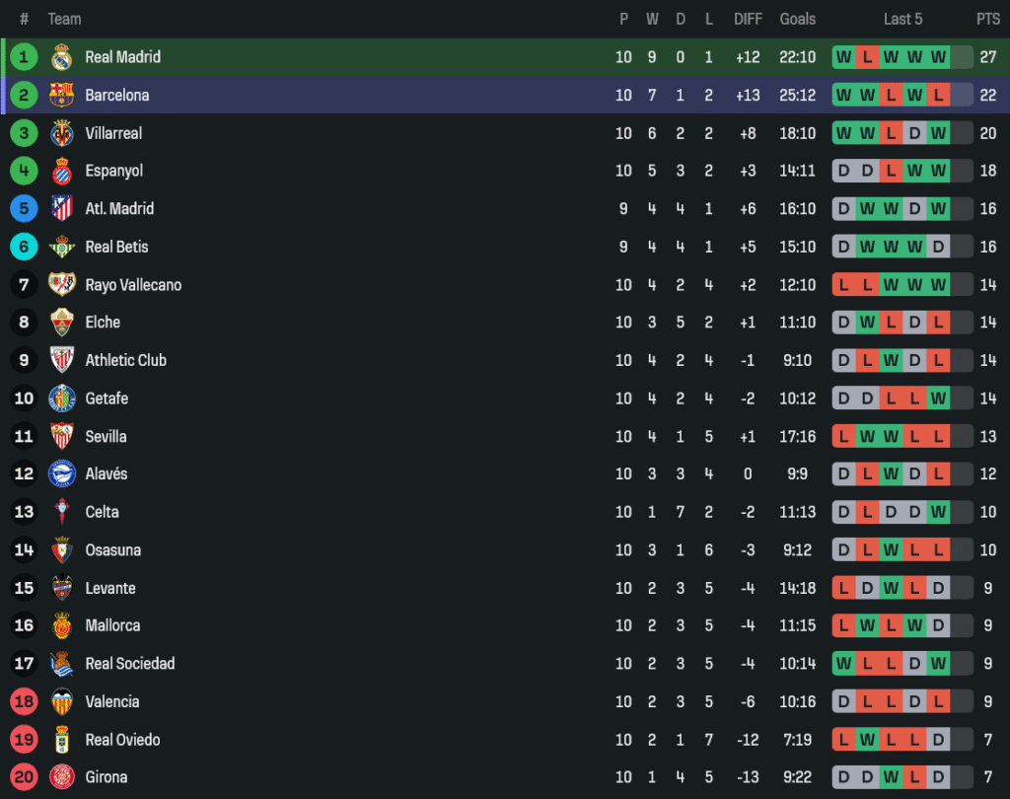
Task: Click the Athletic Club crest icon
Action: tap(62, 360)
